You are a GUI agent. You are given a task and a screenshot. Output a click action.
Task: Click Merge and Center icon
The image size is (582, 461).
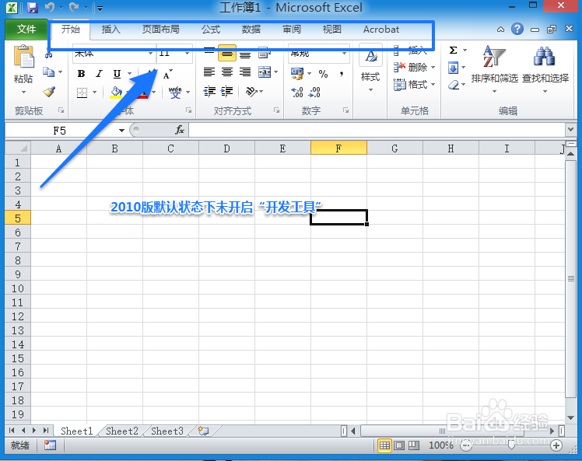pos(265,72)
